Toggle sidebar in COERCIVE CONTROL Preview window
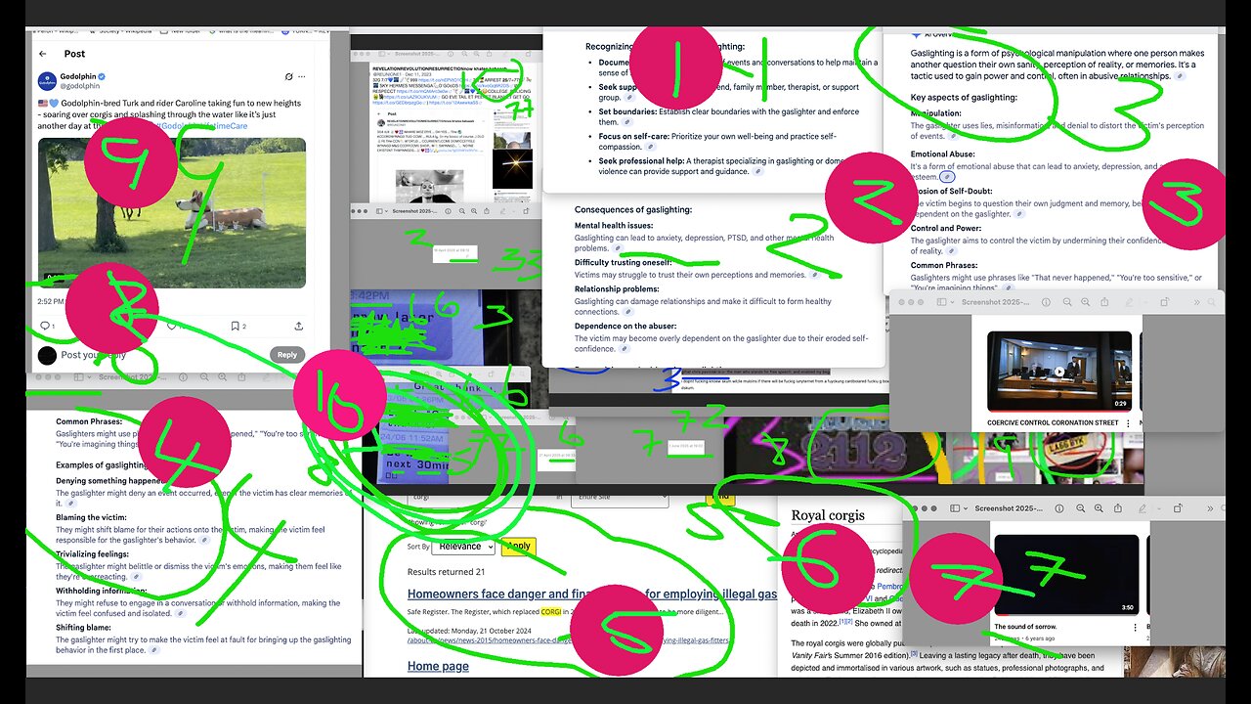Image resolution: width=1251 pixels, height=704 pixels. click(x=941, y=302)
